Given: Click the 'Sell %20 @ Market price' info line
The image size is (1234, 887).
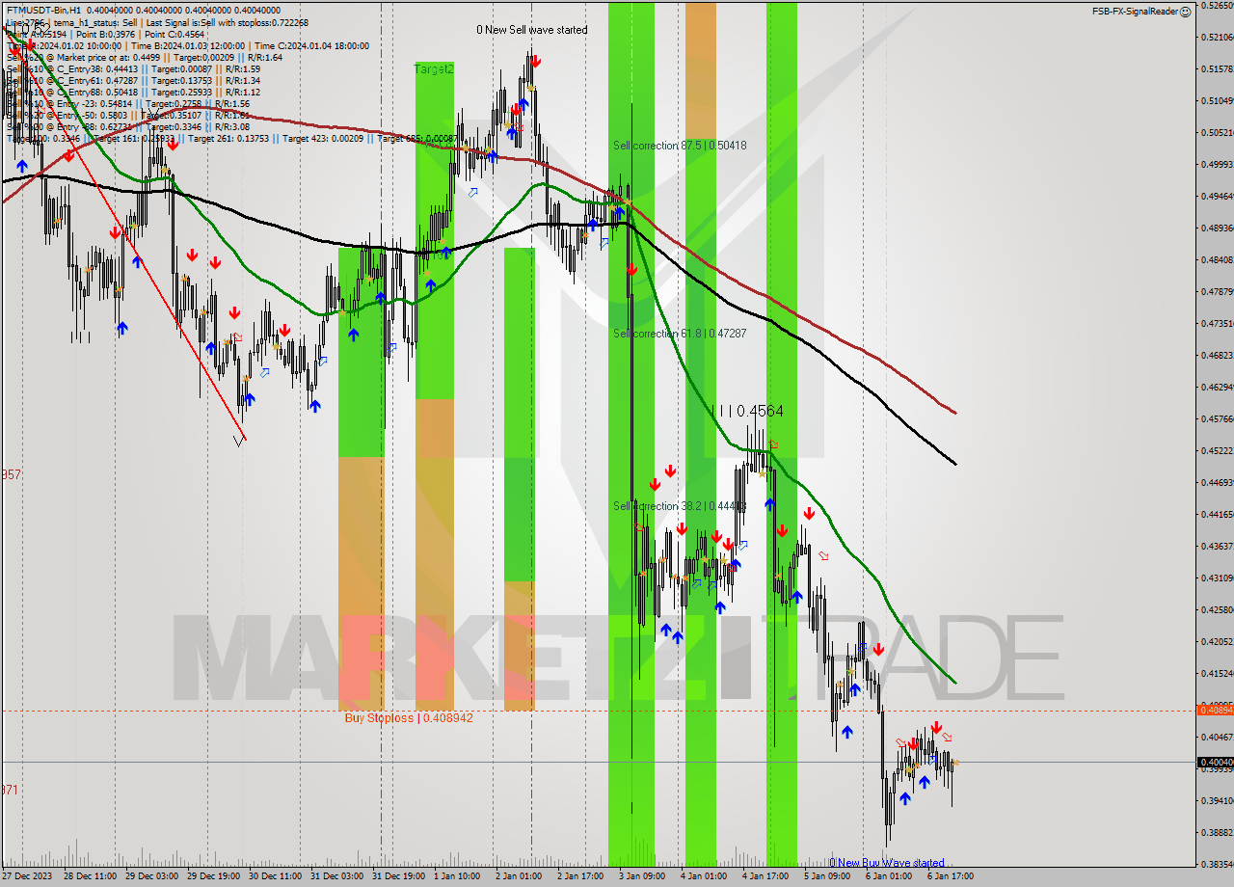Looking at the screenshot, I should click(145, 57).
